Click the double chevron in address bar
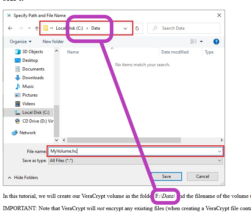251x213 pixels. (x=52, y=28)
